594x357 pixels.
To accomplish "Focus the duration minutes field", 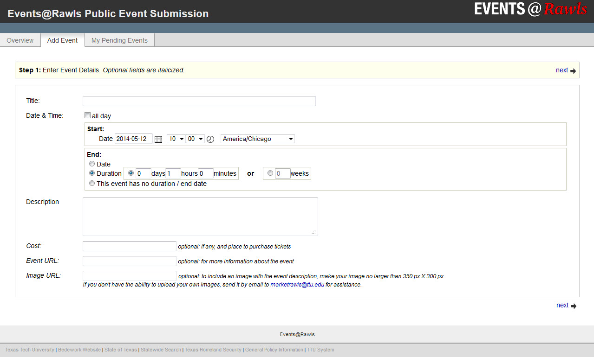I will (x=206, y=173).
